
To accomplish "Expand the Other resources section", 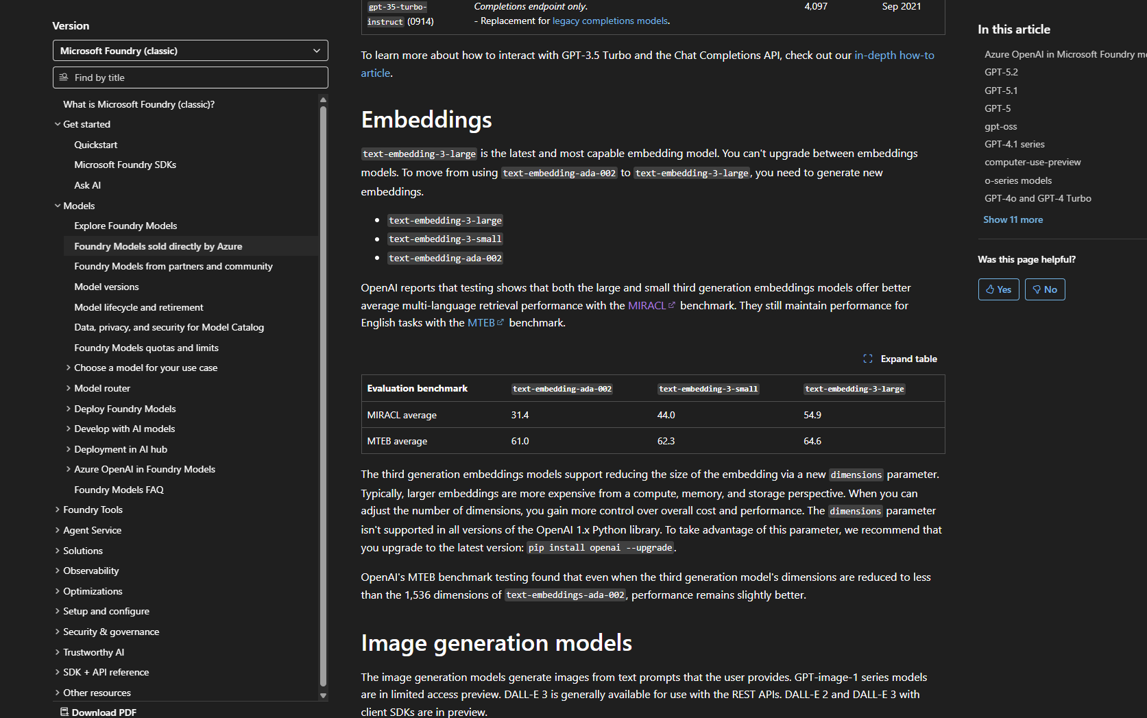I will point(58,693).
